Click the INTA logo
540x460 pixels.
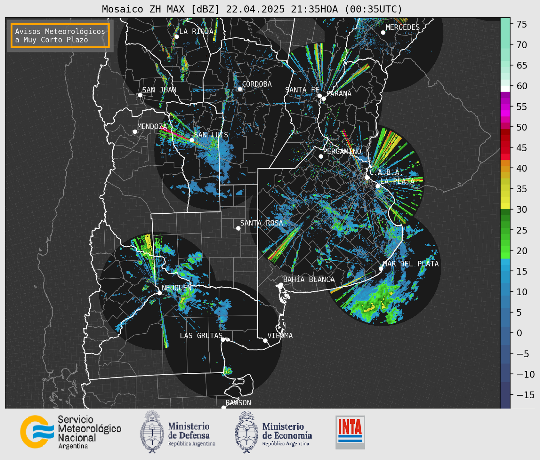click(x=350, y=432)
